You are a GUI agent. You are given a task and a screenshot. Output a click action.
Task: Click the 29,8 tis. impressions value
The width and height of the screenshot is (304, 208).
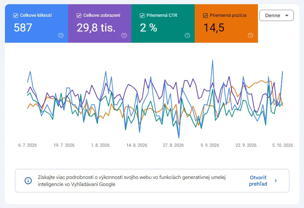coord(96,28)
